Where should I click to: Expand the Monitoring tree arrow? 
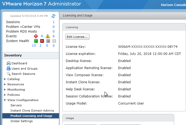coord(5,90)
